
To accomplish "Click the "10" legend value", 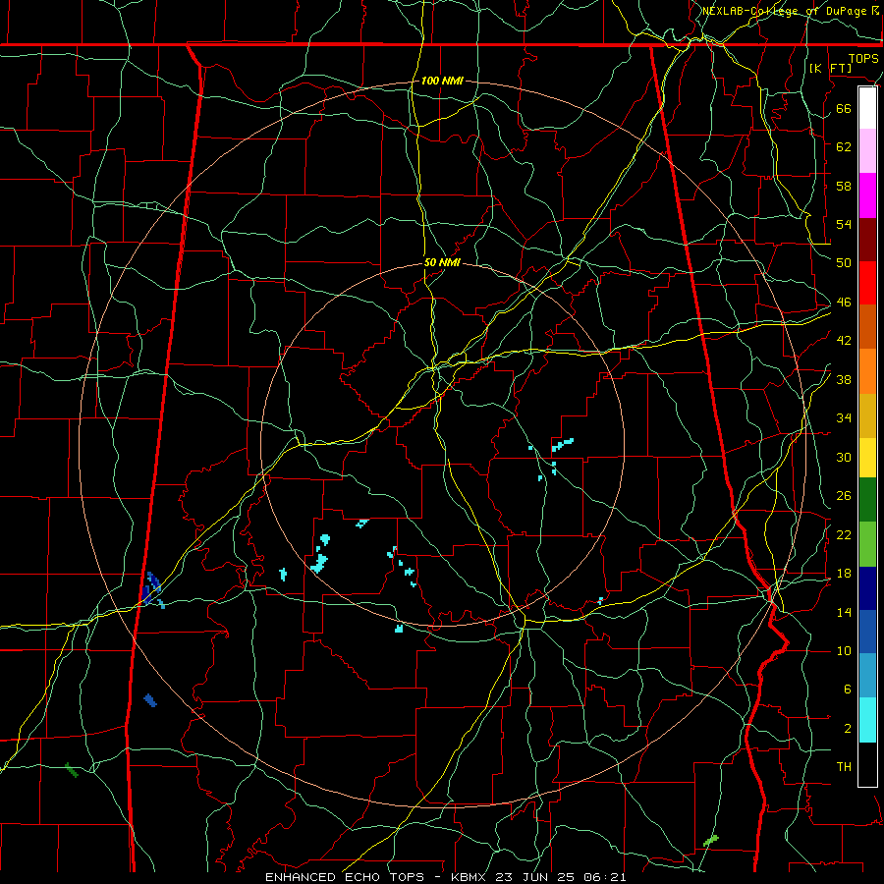I will [x=844, y=650].
